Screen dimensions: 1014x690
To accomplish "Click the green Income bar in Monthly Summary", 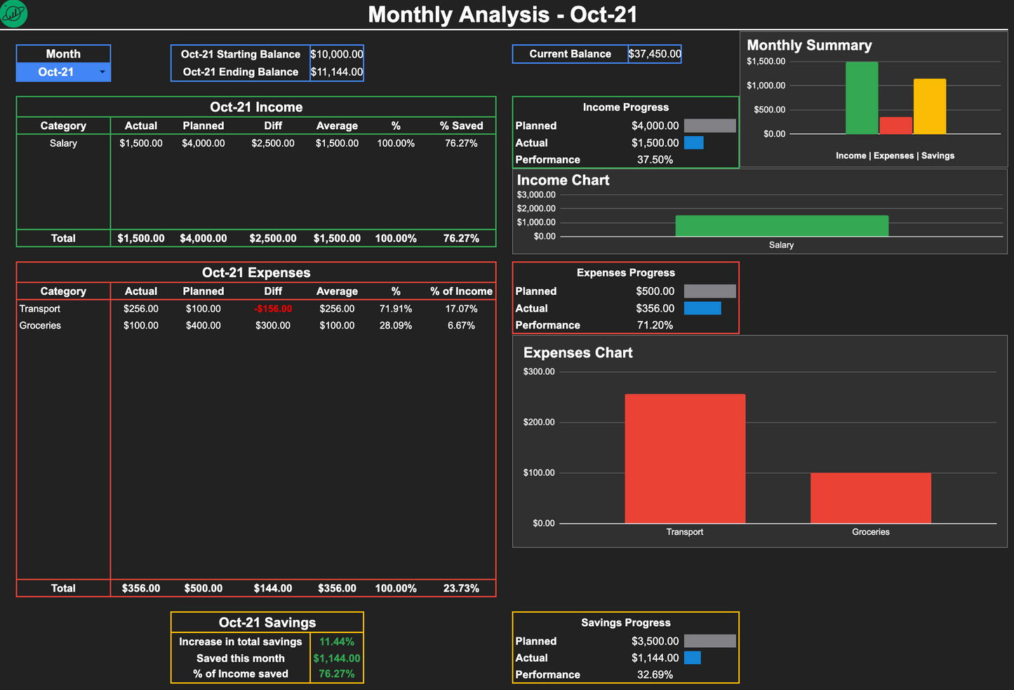I will 862,97.
